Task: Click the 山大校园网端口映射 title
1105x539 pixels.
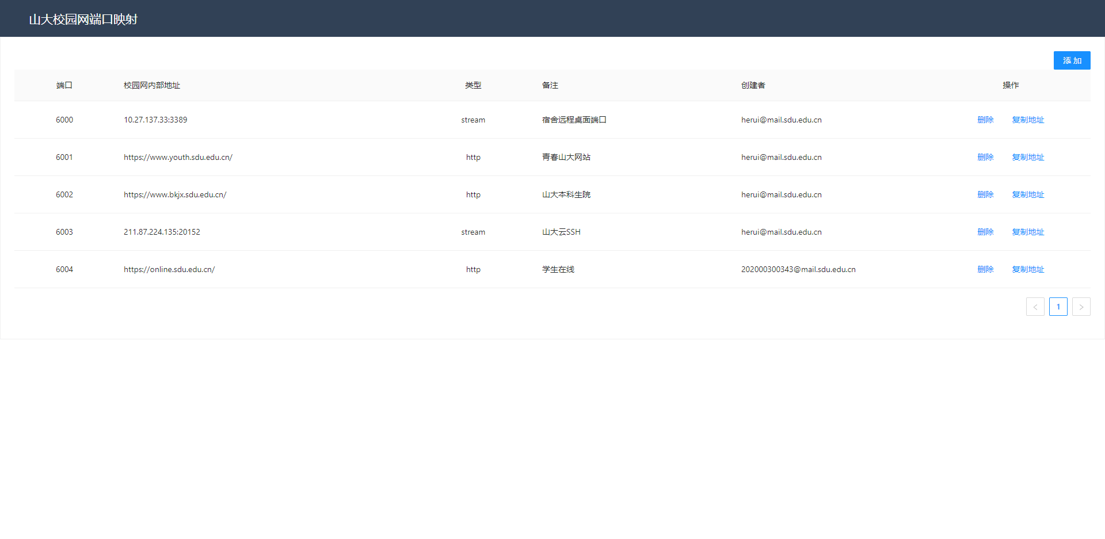Action: pos(83,20)
